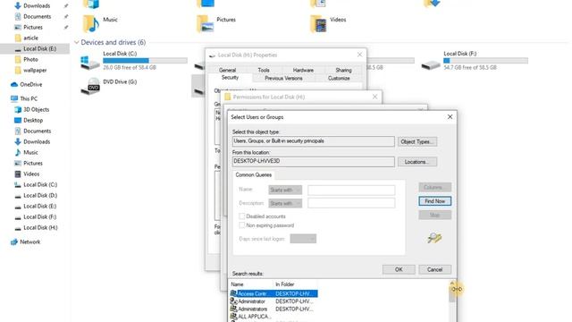Click Network icon in sidebar

pos(14,241)
